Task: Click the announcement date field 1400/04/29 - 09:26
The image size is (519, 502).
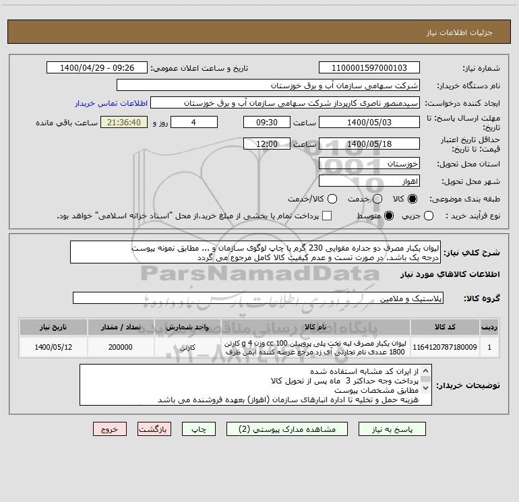Action: click(x=97, y=68)
